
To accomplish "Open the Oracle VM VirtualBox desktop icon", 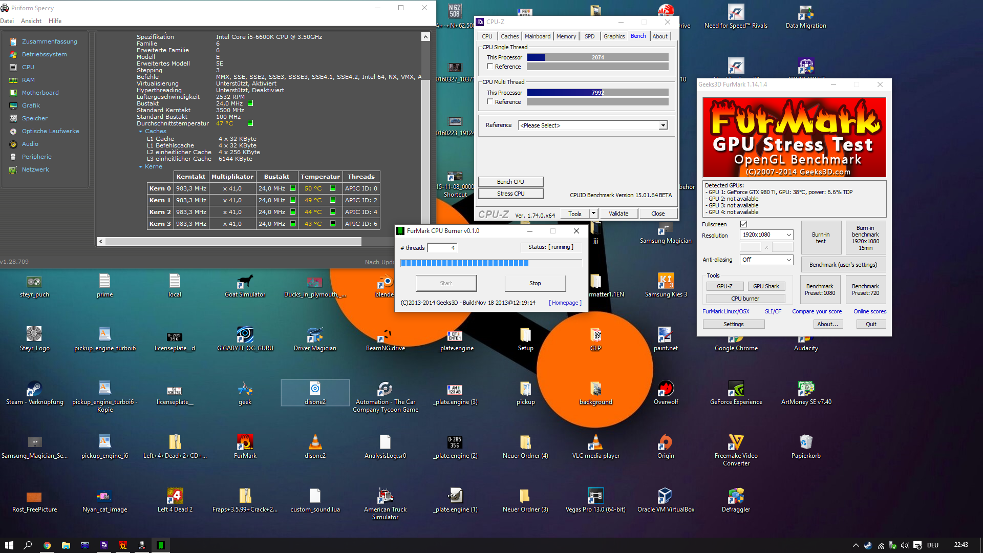I will pyautogui.click(x=666, y=496).
